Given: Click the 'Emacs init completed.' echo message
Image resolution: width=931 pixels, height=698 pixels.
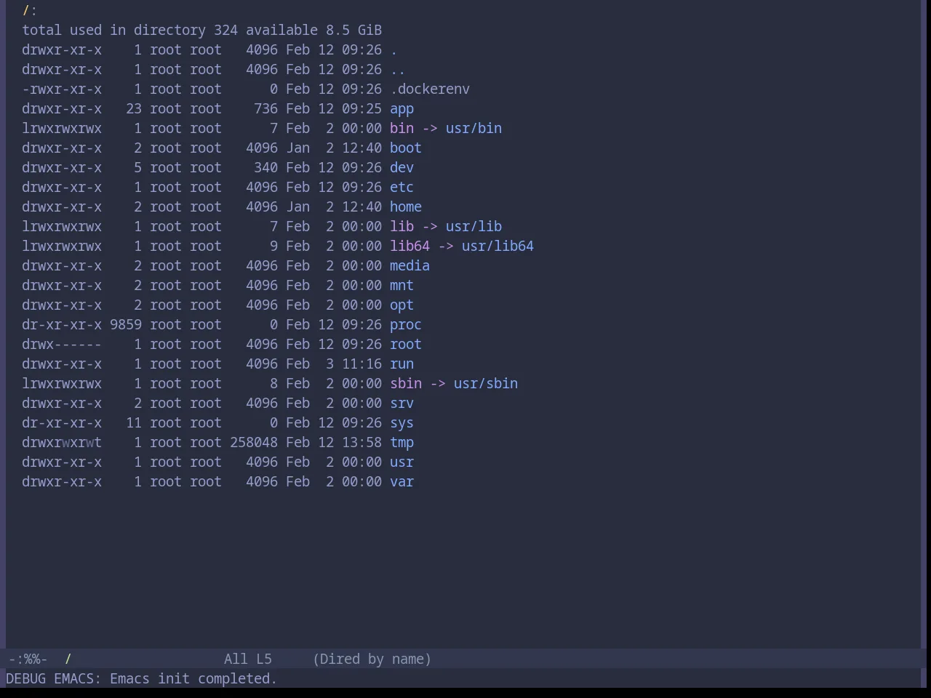Looking at the screenshot, I should pyautogui.click(x=193, y=679).
